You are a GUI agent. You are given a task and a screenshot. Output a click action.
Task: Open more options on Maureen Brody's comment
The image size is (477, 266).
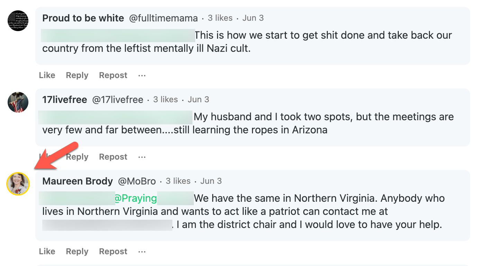click(142, 251)
